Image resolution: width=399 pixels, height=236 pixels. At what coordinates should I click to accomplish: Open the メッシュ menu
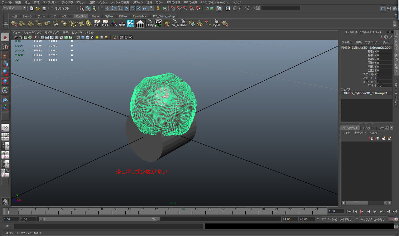click(103, 2)
